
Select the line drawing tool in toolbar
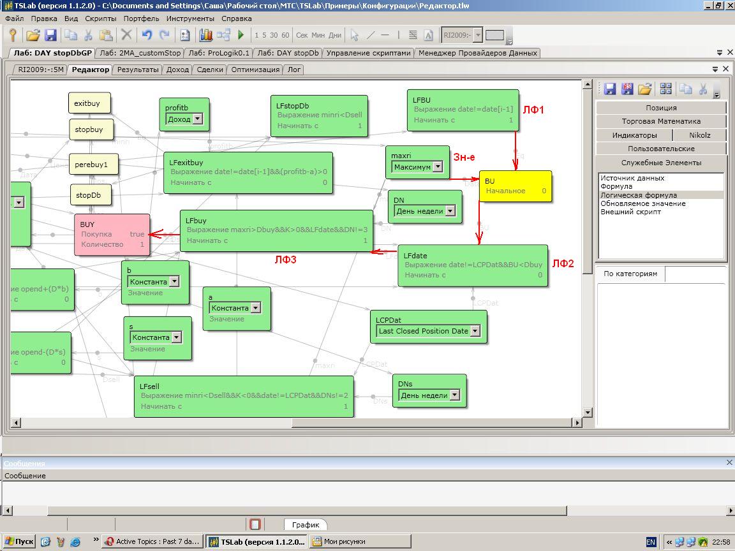(x=371, y=35)
